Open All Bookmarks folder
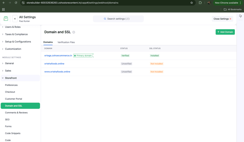Image resolution: width=244 pixels, height=142 pixels. tap(232, 9)
